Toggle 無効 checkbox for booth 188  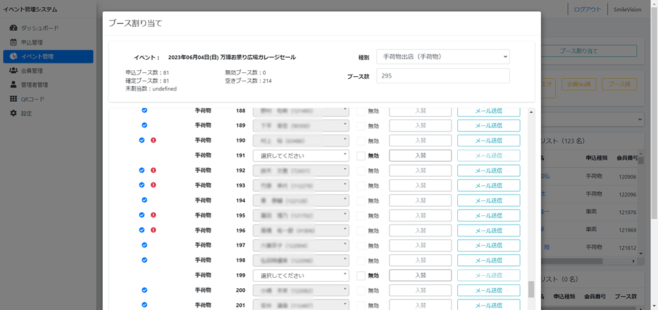click(361, 111)
